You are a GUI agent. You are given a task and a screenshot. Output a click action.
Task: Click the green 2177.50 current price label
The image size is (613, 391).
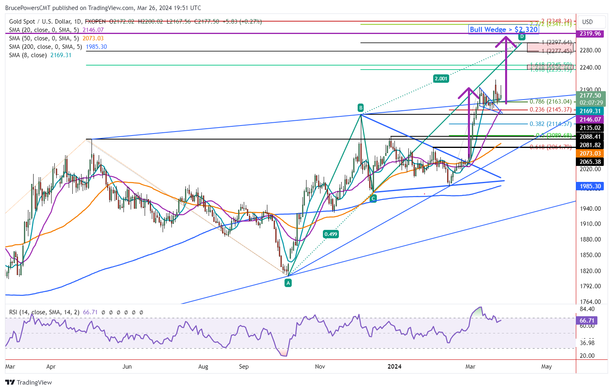click(x=590, y=96)
